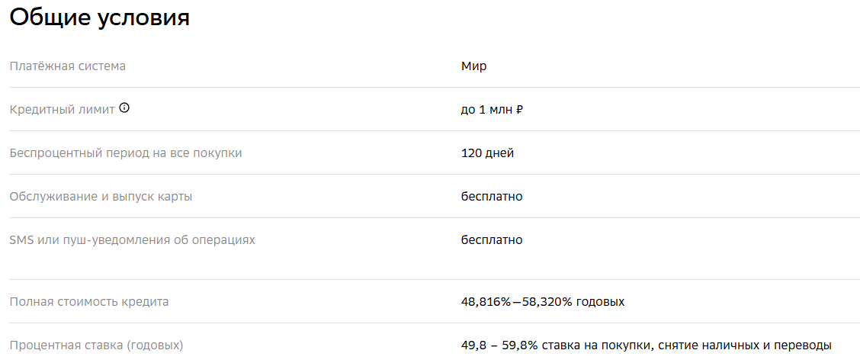Click снятие наличных и переводы text

[x=744, y=345]
